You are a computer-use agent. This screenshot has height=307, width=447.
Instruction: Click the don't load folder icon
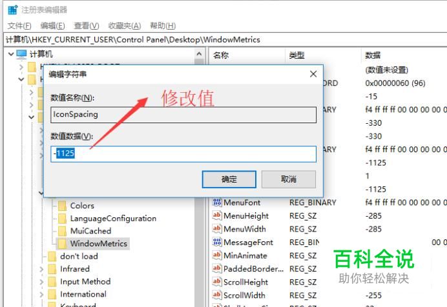(52, 256)
